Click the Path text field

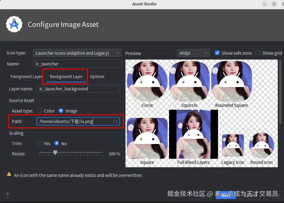point(78,121)
